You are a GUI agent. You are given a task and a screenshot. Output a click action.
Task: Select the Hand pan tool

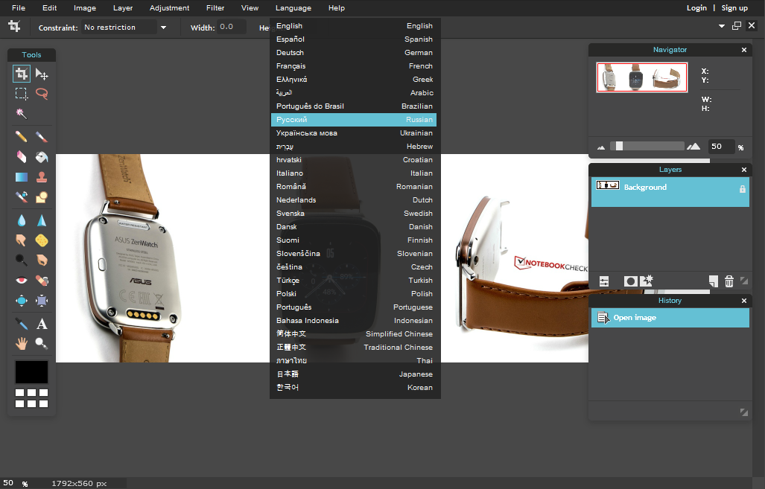(x=22, y=344)
